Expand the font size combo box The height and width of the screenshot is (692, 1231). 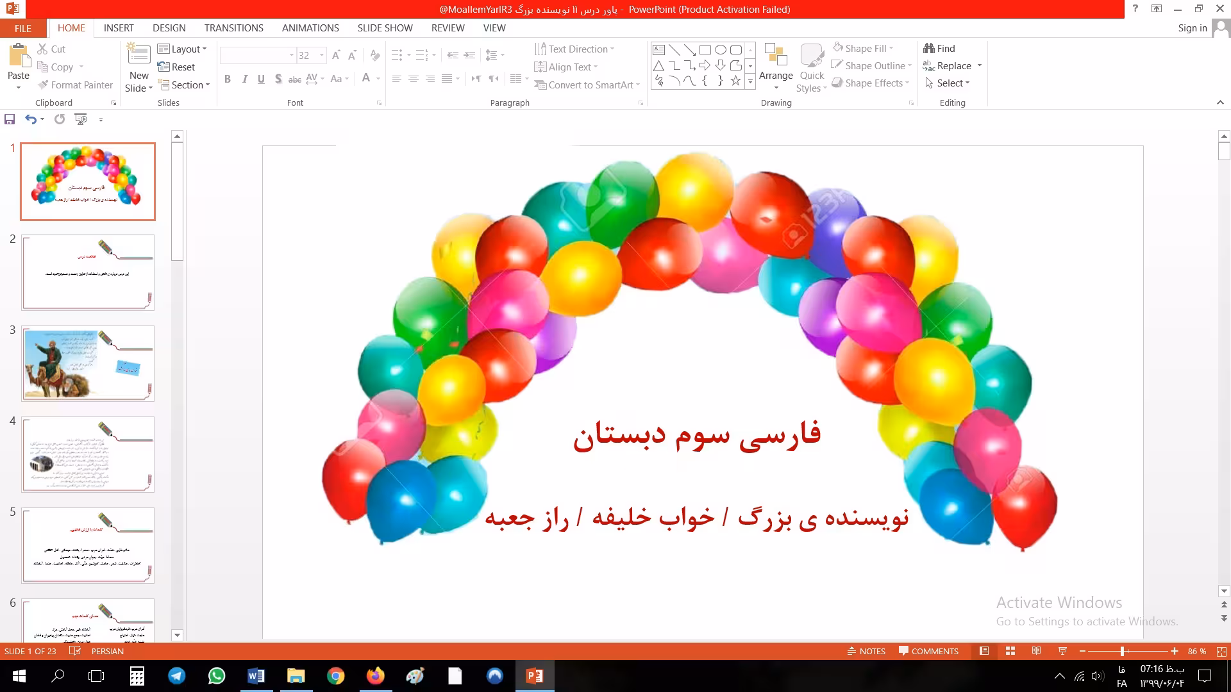tap(322, 56)
